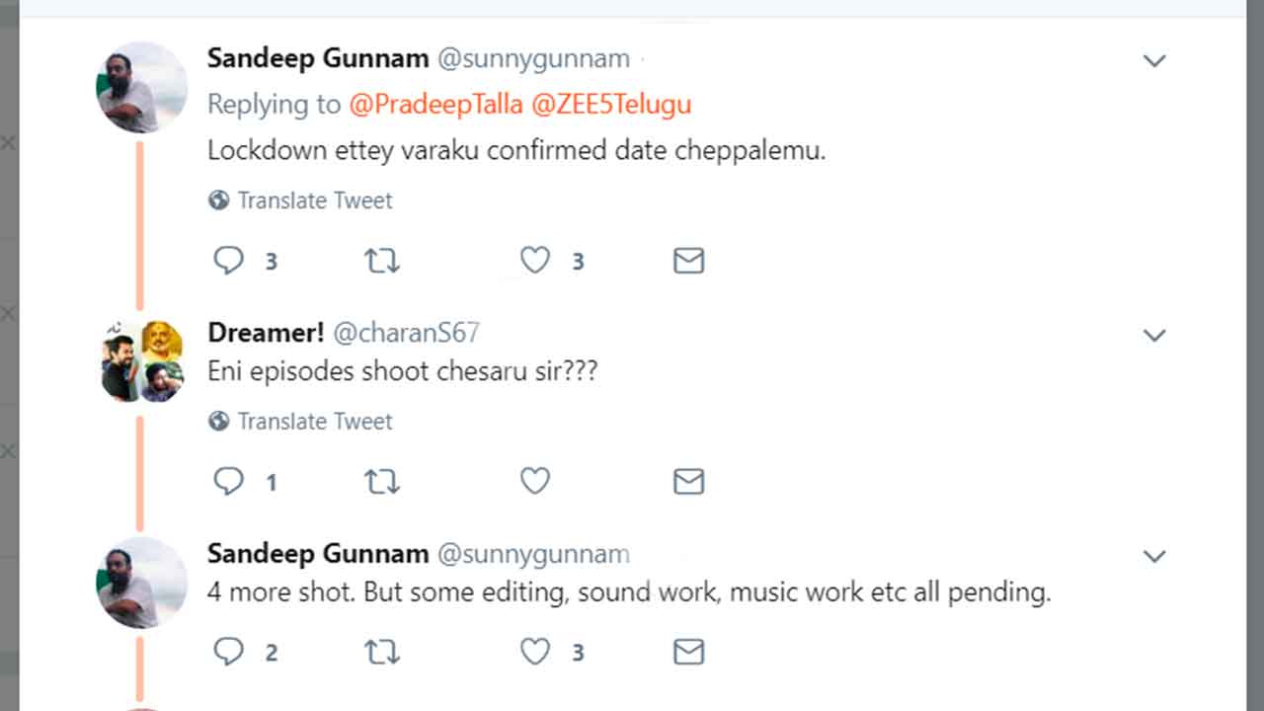Open the @PradeepTalla profile mention

pos(435,105)
